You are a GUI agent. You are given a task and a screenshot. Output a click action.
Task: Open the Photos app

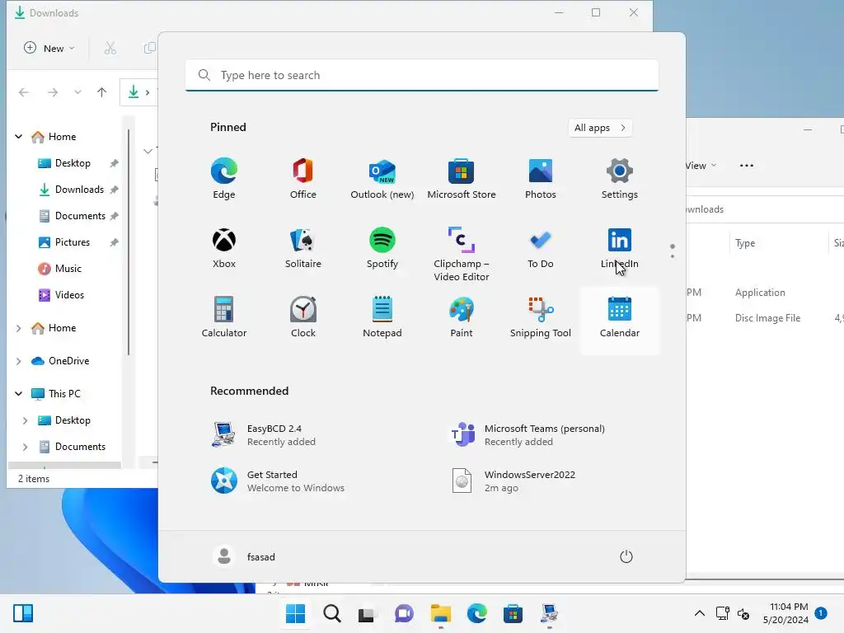click(541, 179)
